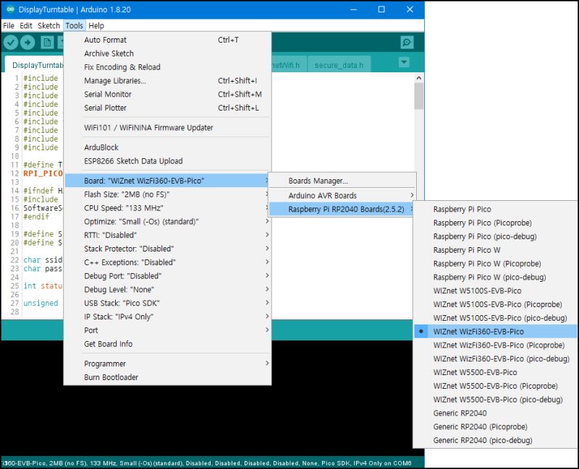The height and width of the screenshot is (469, 579).
Task: Open ArduBlock from Tools menu
Action: (168, 147)
